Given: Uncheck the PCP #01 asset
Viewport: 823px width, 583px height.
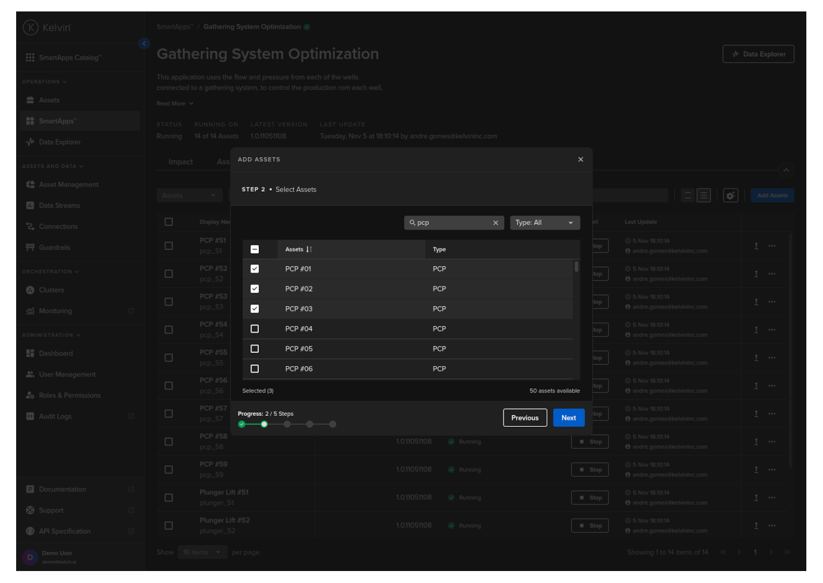Looking at the screenshot, I should point(255,269).
